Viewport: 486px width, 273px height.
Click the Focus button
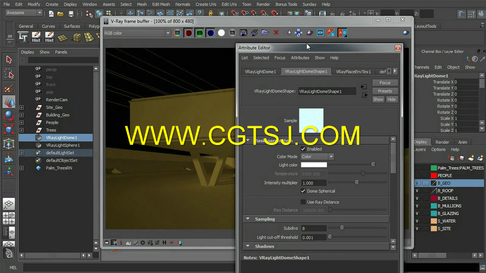385,83
